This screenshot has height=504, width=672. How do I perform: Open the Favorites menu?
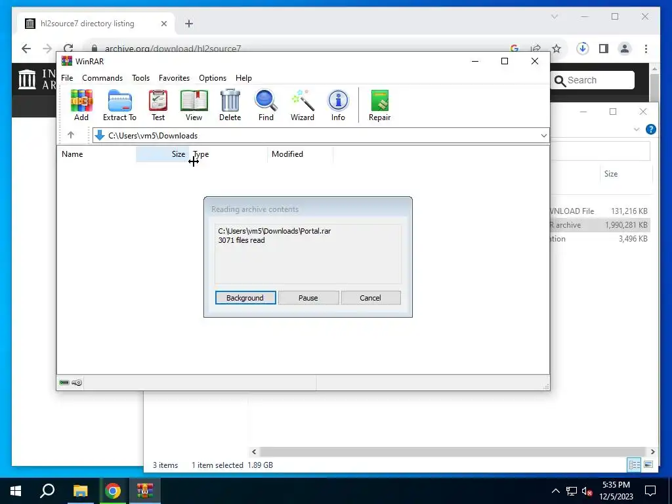174,78
